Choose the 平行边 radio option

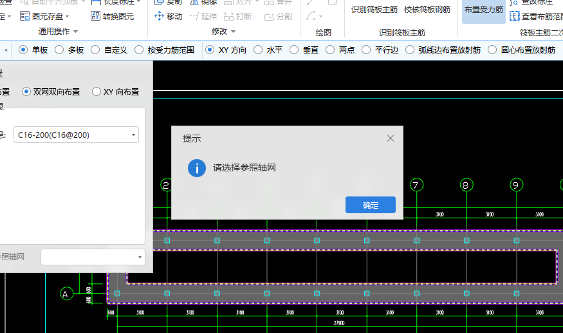[x=366, y=50]
